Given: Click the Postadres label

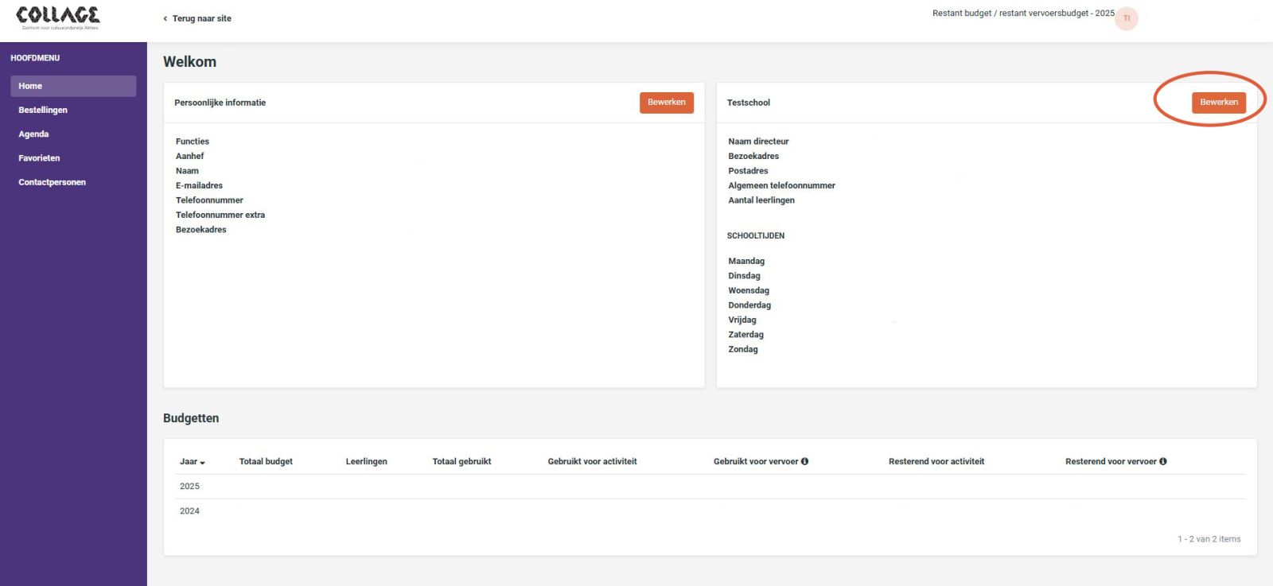Looking at the screenshot, I should pyautogui.click(x=748, y=171).
